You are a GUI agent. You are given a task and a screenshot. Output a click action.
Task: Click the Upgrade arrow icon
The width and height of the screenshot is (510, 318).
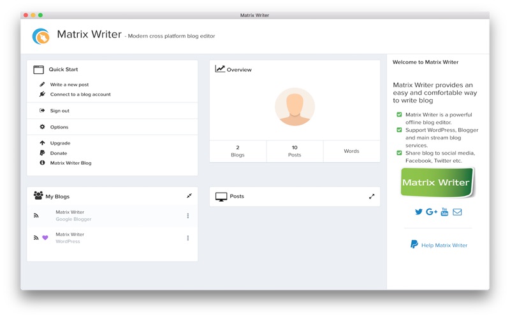[x=42, y=142]
